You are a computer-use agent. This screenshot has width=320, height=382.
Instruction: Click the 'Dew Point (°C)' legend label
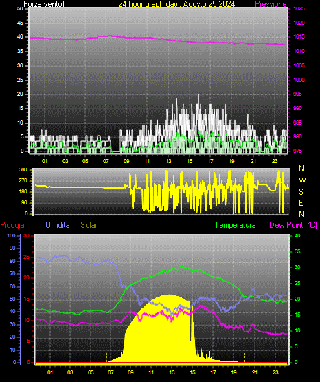[x=293, y=225]
